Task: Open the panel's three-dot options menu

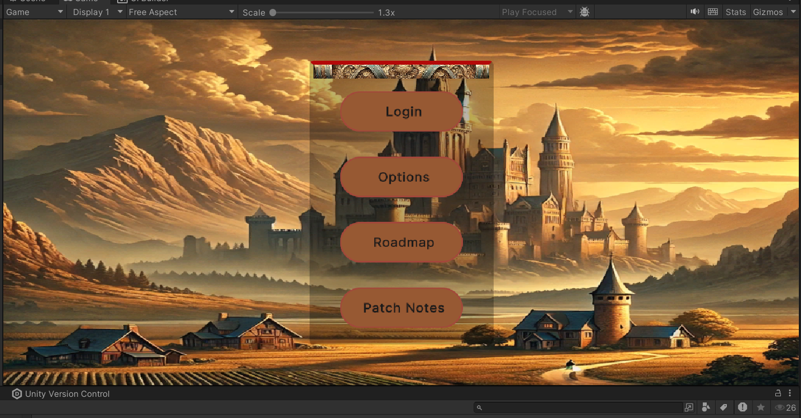Action: click(790, 393)
